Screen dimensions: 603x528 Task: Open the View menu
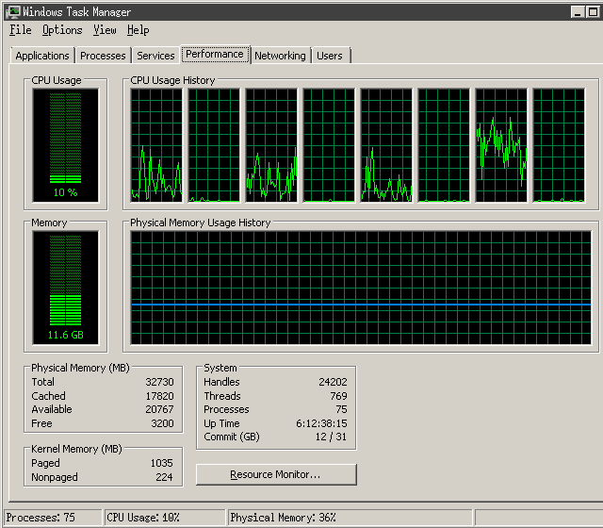pos(105,30)
